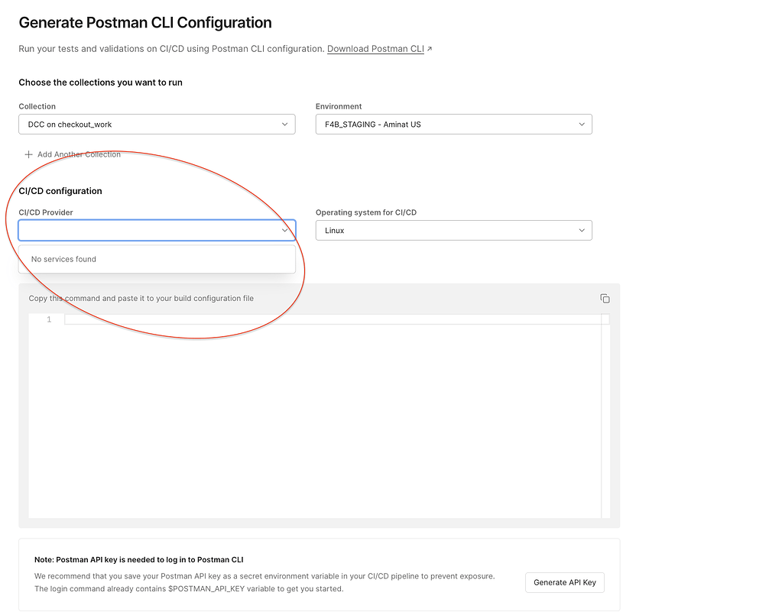This screenshot has width=782, height=612.
Task: Click the external-link arrow next to Download Postman CLI
Action: [x=430, y=48]
